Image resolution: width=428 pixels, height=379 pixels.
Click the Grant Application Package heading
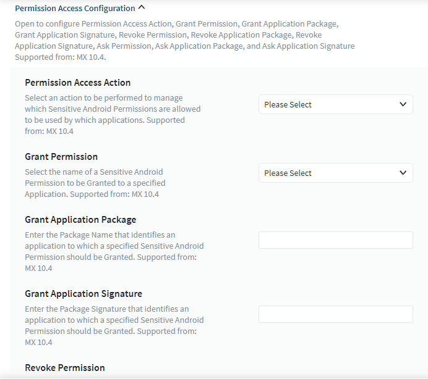(80, 220)
